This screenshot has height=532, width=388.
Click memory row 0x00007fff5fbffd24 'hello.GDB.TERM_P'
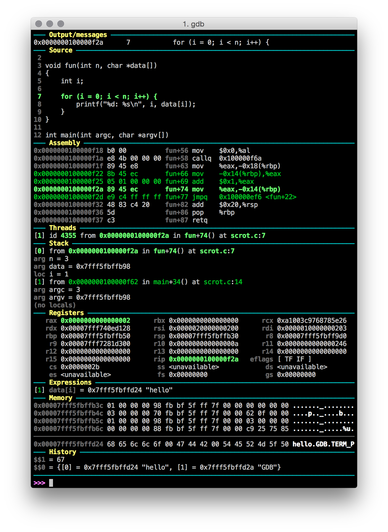tap(194, 444)
